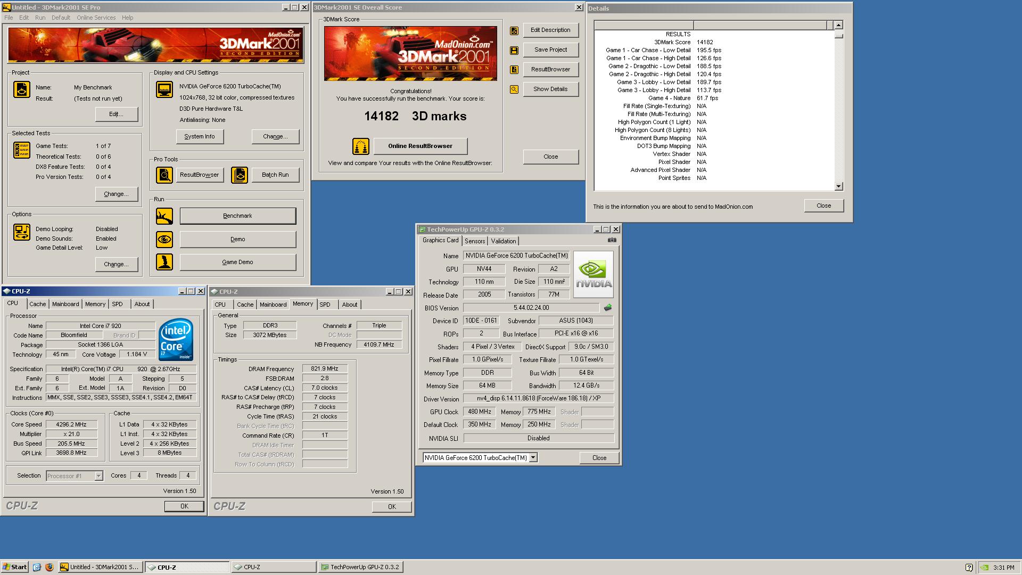Click the Game Demo button
1022x575 pixels.
pos(238,262)
